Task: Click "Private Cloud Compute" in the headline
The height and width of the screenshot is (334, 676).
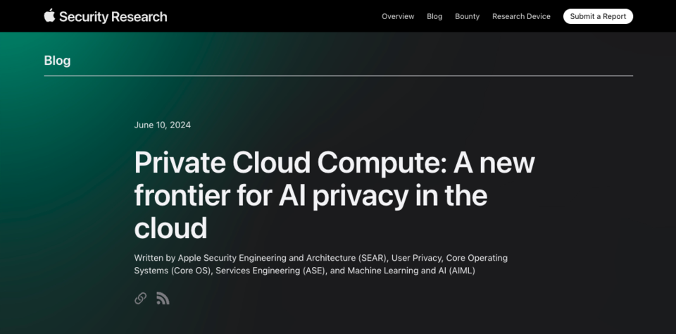Action: pyautogui.click(x=289, y=163)
